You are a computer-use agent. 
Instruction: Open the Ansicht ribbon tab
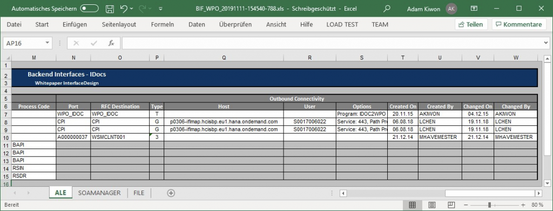pos(276,25)
